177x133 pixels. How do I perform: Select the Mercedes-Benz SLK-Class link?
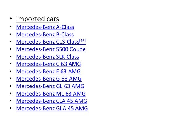point(47,57)
